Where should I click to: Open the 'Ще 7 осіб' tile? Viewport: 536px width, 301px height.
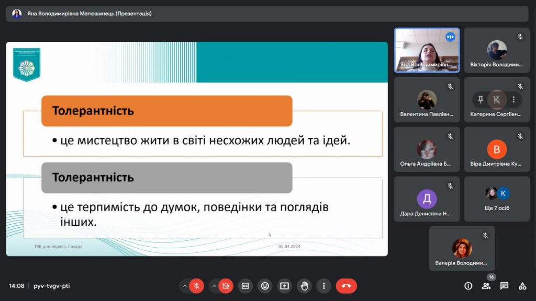click(x=497, y=199)
